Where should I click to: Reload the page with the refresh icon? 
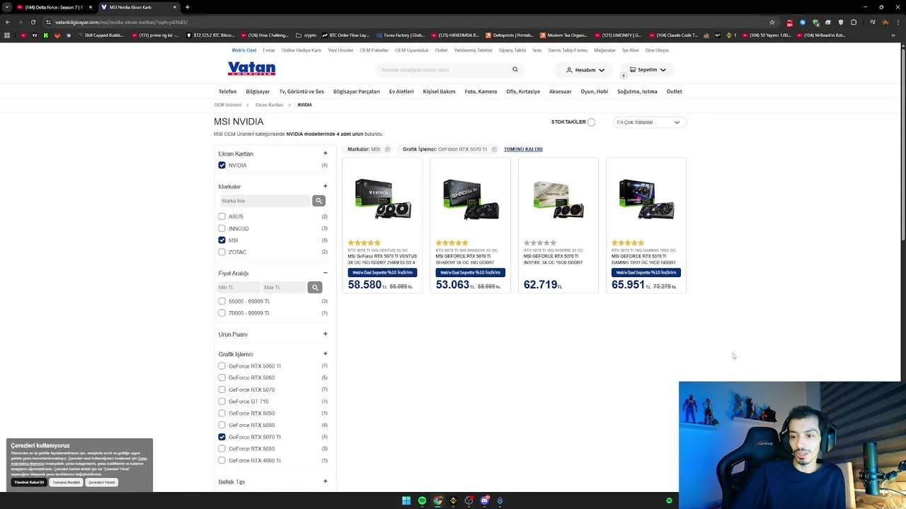click(x=33, y=22)
